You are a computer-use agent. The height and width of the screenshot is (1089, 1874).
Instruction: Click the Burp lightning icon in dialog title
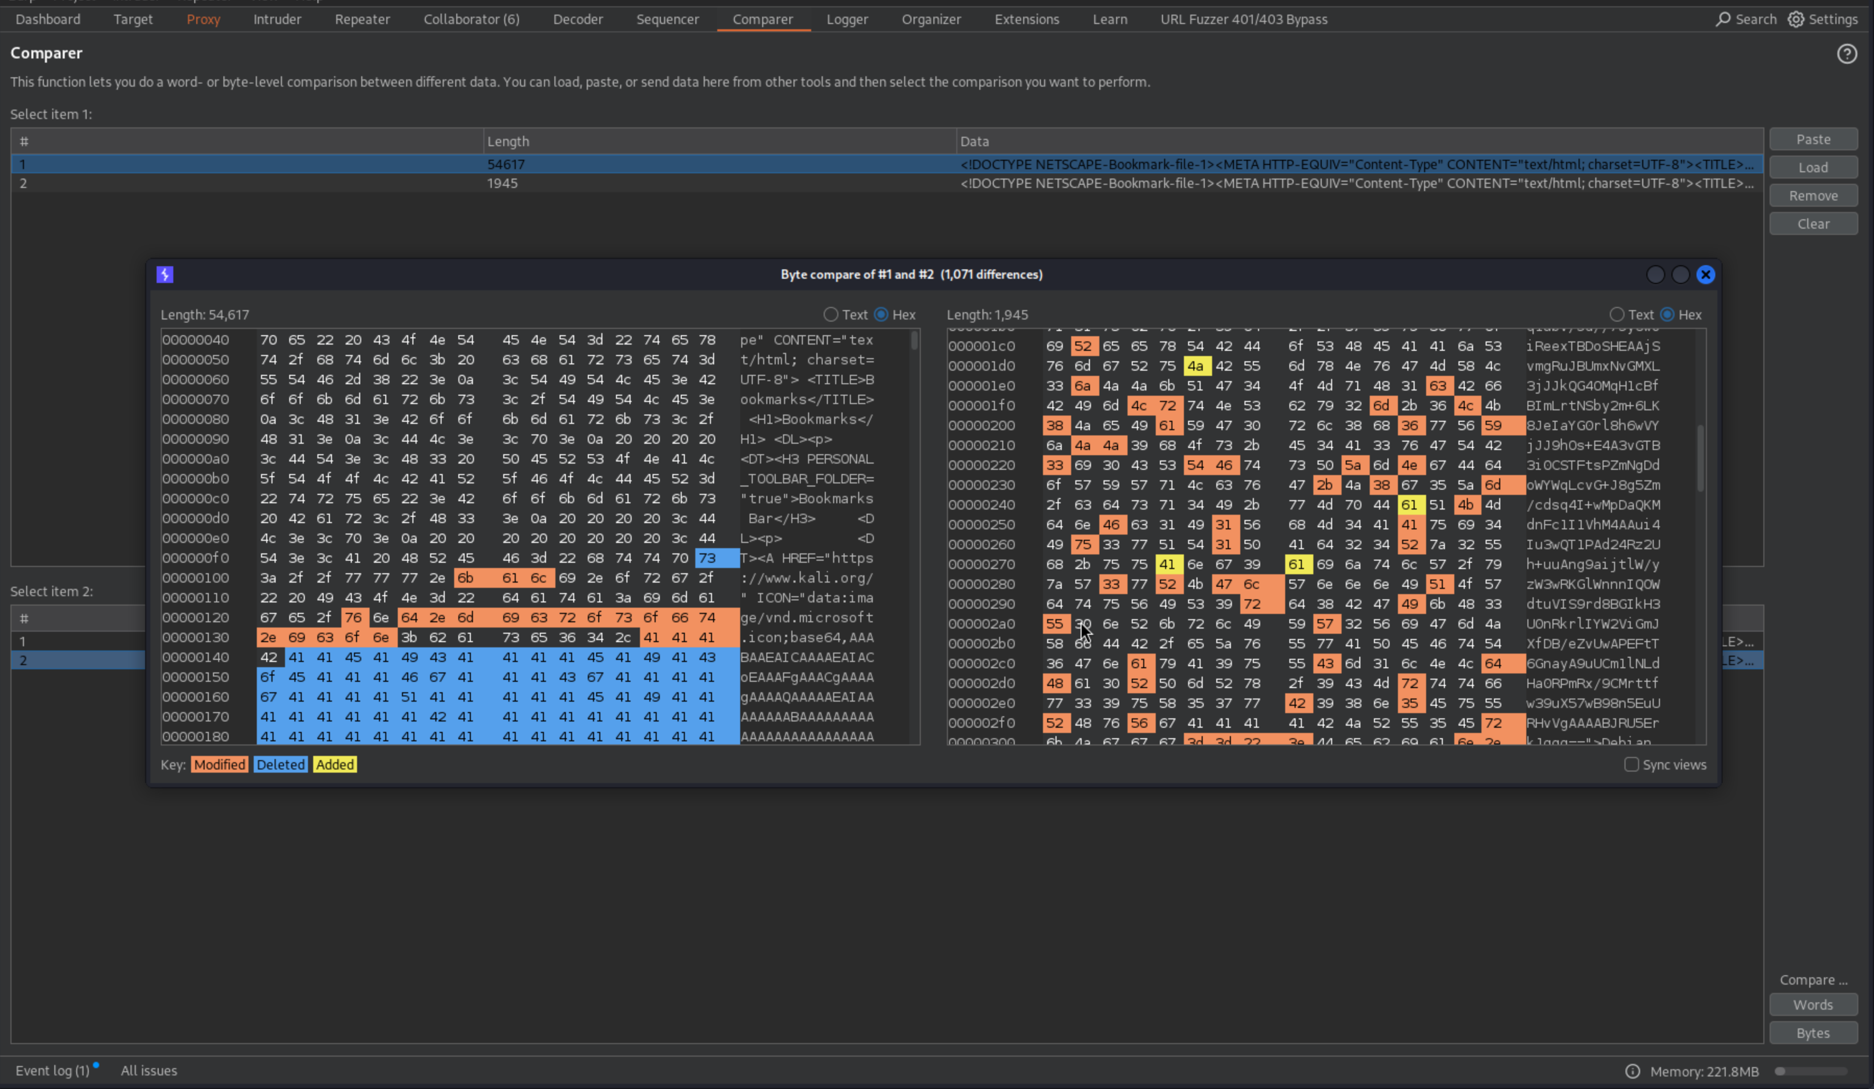(x=165, y=275)
